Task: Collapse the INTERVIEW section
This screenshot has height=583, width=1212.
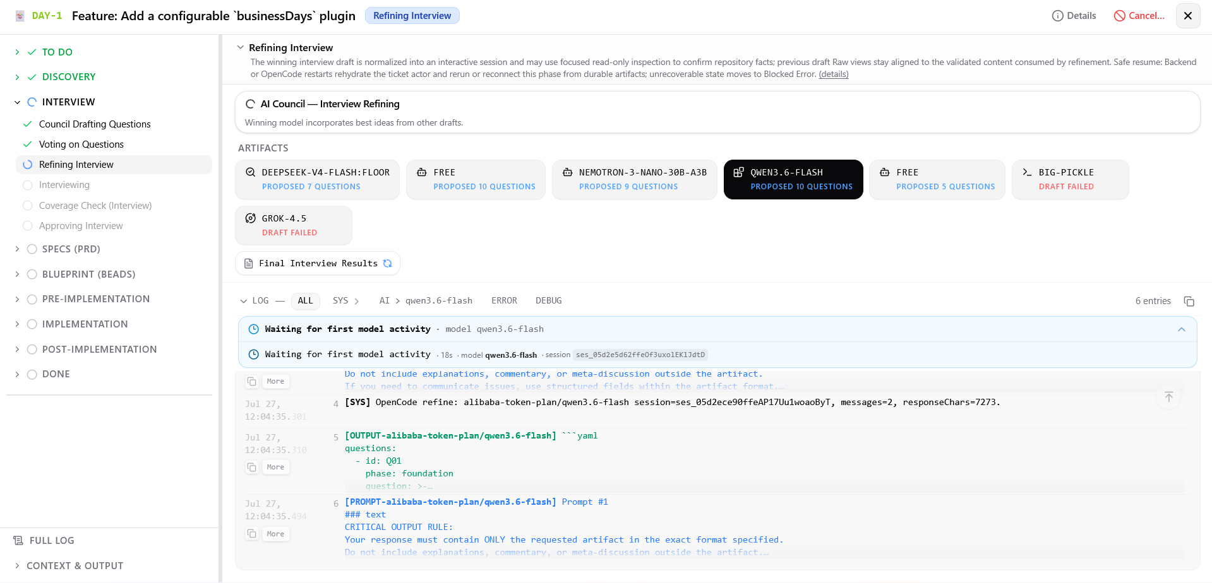Action: (x=17, y=102)
